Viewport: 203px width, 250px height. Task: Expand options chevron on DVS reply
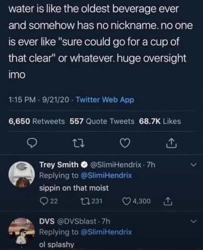pyautogui.click(x=194, y=221)
